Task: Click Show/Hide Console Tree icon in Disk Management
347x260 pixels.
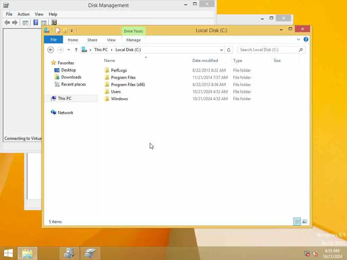Action: 25,23
